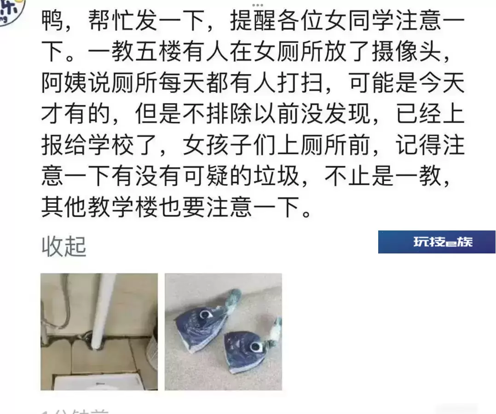The height and width of the screenshot is (414, 496).
Task: Tap the 玩技e族 watermark banner
Action: (437, 242)
